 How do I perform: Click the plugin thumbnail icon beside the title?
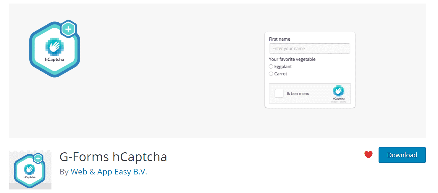(x=30, y=170)
